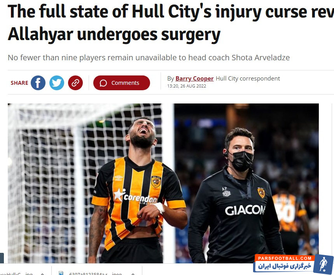Image resolution: width=334 pixels, height=275 pixels.
Task: Click the article headline about Hull City
Action: 171,23
